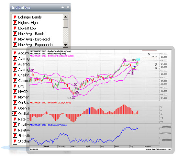This screenshot has width=178, height=159.
Task: Click the P icon beside Mov Avg - Displaced
Action: 15,39
